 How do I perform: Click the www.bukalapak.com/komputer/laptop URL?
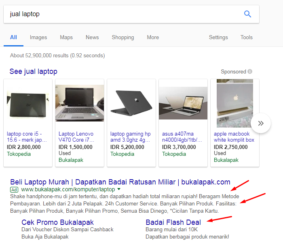(68, 190)
